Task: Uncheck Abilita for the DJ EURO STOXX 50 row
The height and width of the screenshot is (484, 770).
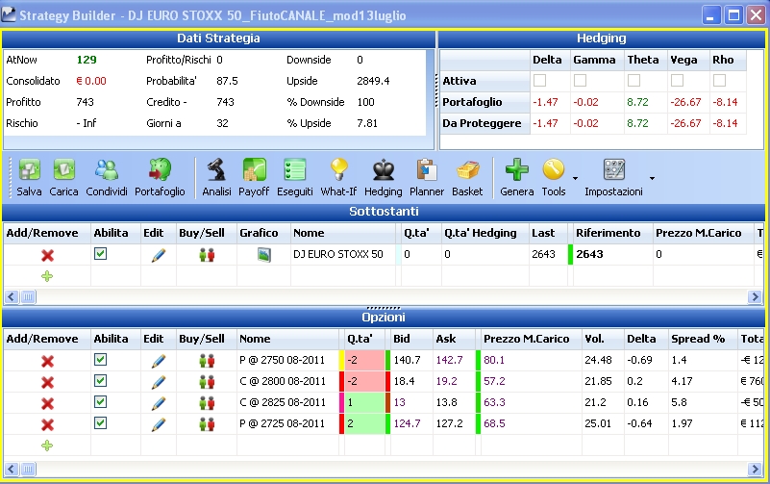Action: [x=100, y=254]
